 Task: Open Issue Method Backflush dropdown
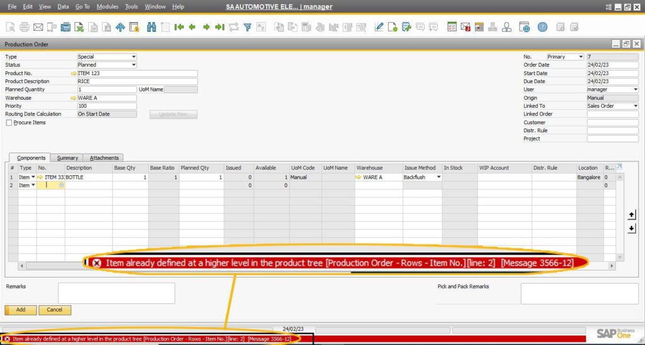(438, 177)
